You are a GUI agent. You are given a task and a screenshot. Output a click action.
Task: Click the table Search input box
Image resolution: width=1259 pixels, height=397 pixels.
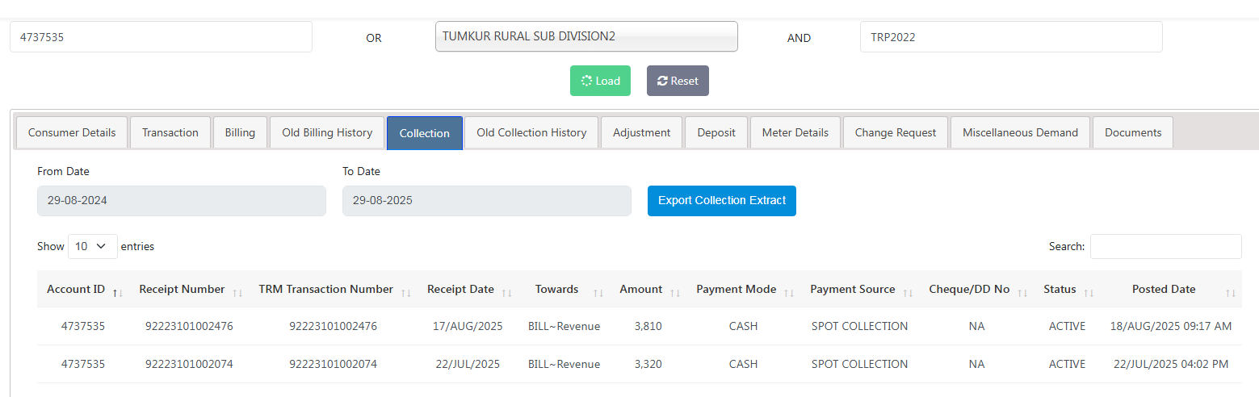click(x=1165, y=246)
